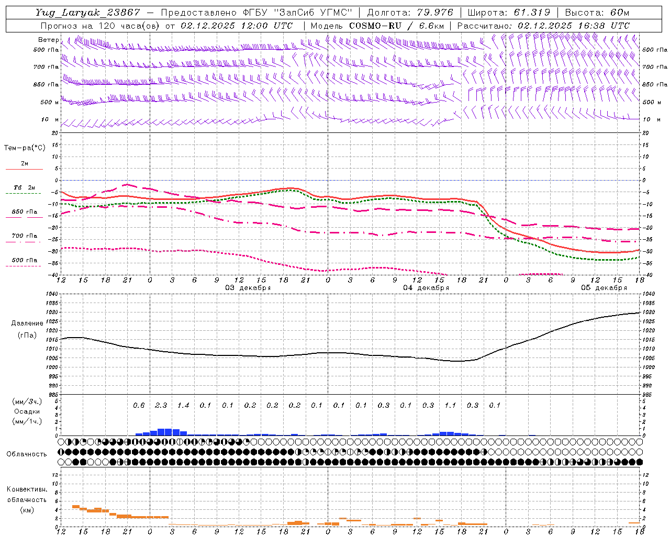The width and height of the screenshot is (670, 536).
Task: Click the station name Yug_Laryak_23867
Action: [x=87, y=13]
